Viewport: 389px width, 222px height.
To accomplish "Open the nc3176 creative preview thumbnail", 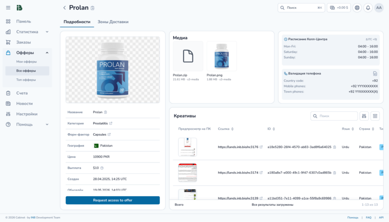I will coord(188,147).
